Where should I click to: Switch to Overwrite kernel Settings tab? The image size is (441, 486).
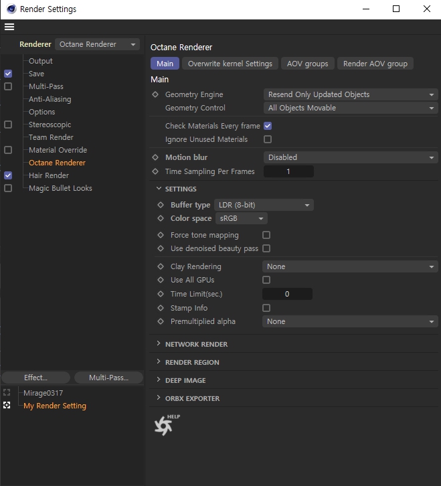[x=230, y=64]
